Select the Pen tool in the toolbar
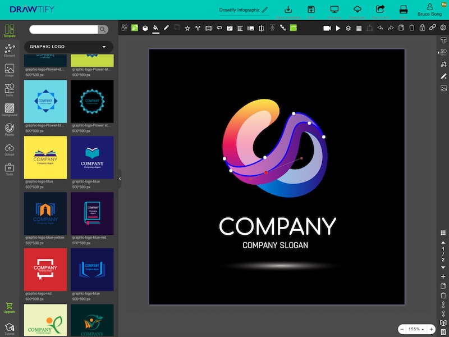 tap(166, 28)
